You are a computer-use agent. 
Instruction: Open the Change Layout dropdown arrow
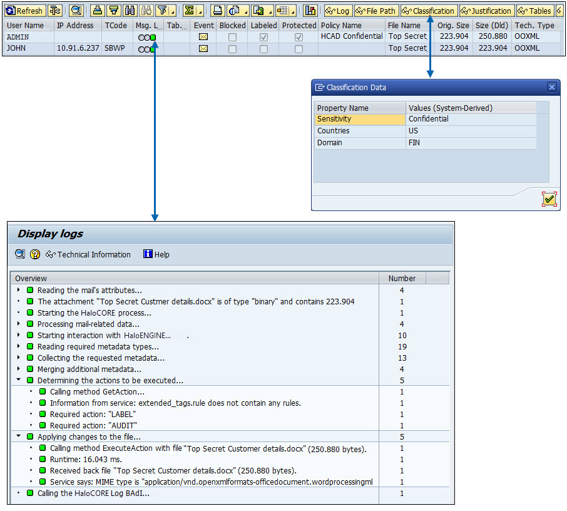[293, 11]
